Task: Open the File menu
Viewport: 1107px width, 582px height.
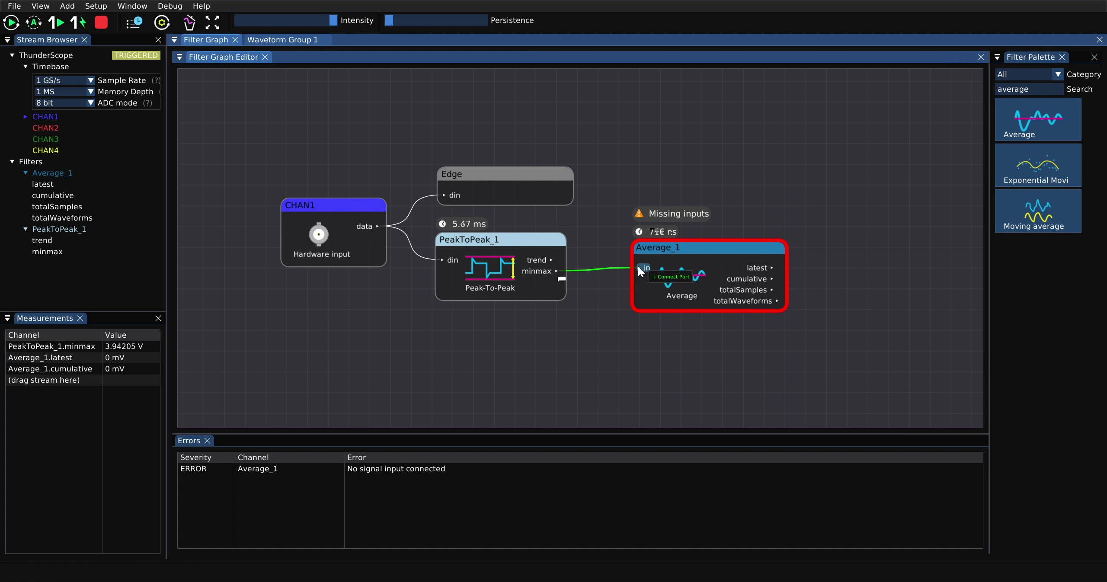Action: (x=14, y=6)
